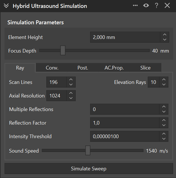Viewport: 176px width, 178px height.
Task: Go to the Slice tab
Action: coord(145,68)
